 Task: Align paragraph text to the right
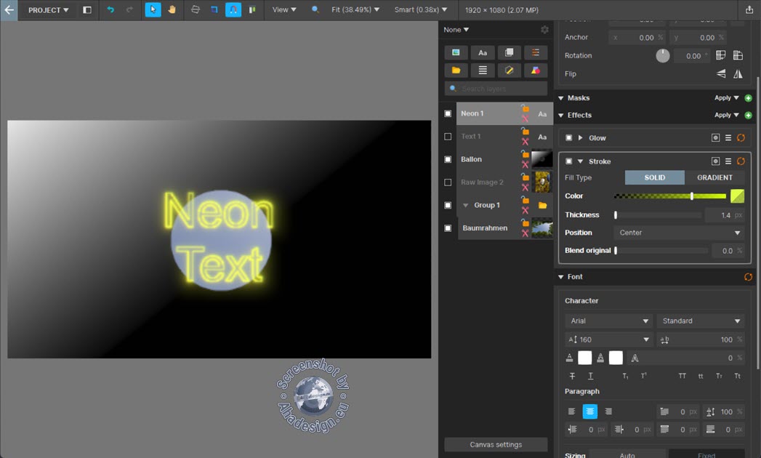coord(608,411)
